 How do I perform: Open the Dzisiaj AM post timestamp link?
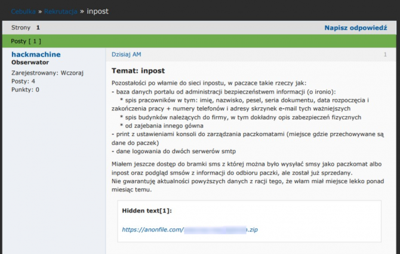127,54
